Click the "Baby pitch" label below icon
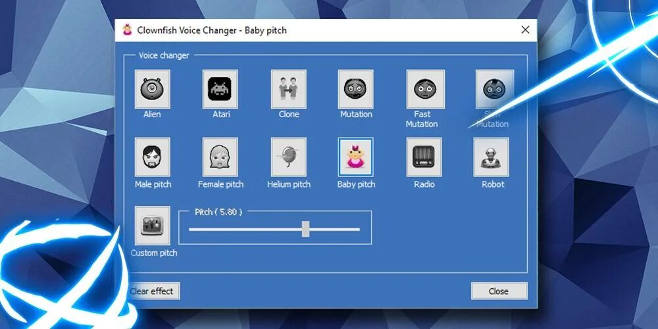This screenshot has width=658, height=329. [356, 184]
